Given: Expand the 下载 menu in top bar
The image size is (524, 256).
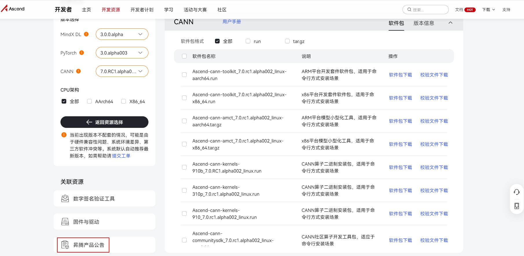Looking at the screenshot, I should point(488,10).
